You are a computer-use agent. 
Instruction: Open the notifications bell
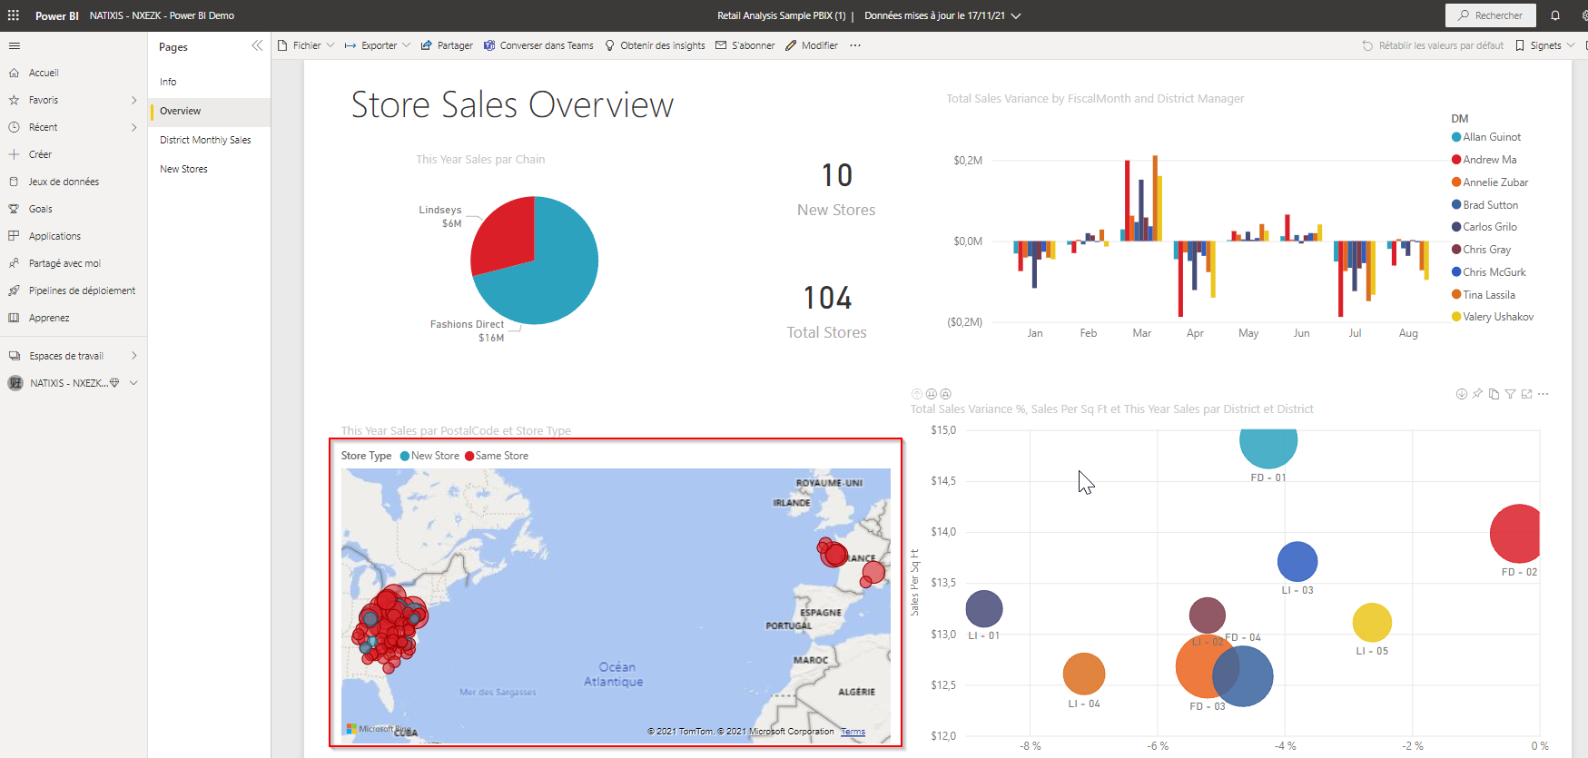(x=1555, y=15)
